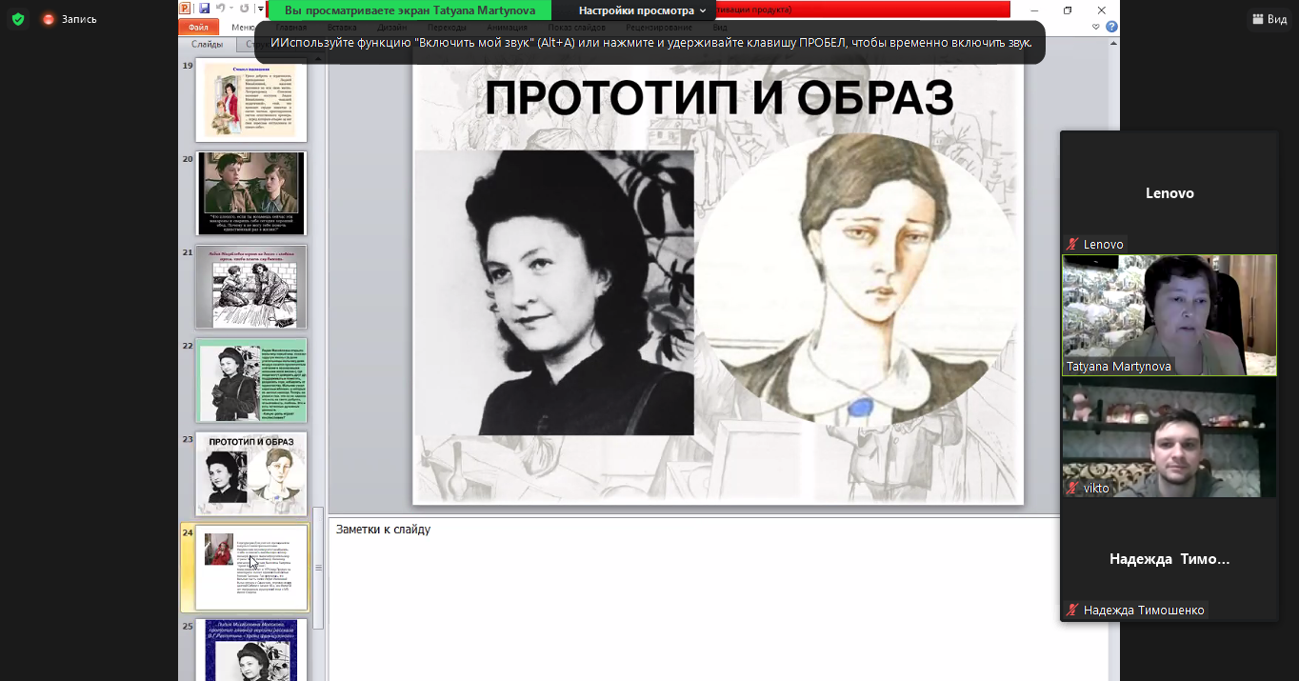Click the PowerPoint application logo icon

(x=185, y=8)
